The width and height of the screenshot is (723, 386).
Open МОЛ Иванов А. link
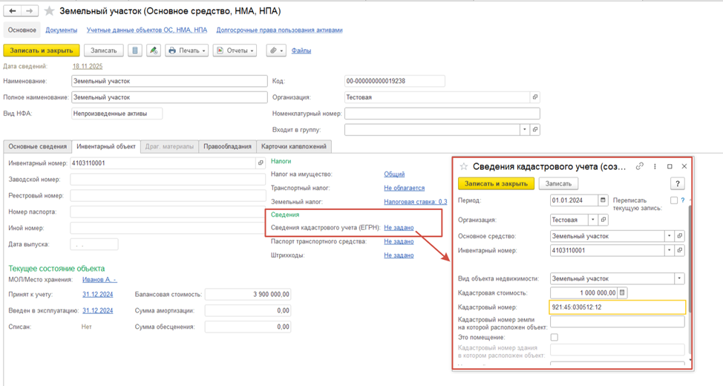99,279
